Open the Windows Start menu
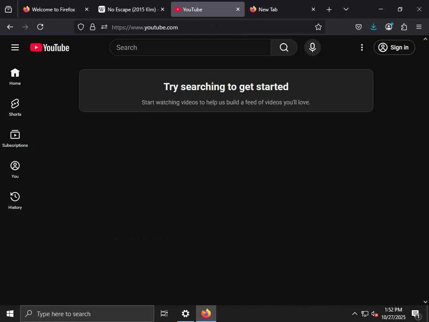 (10, 314)
